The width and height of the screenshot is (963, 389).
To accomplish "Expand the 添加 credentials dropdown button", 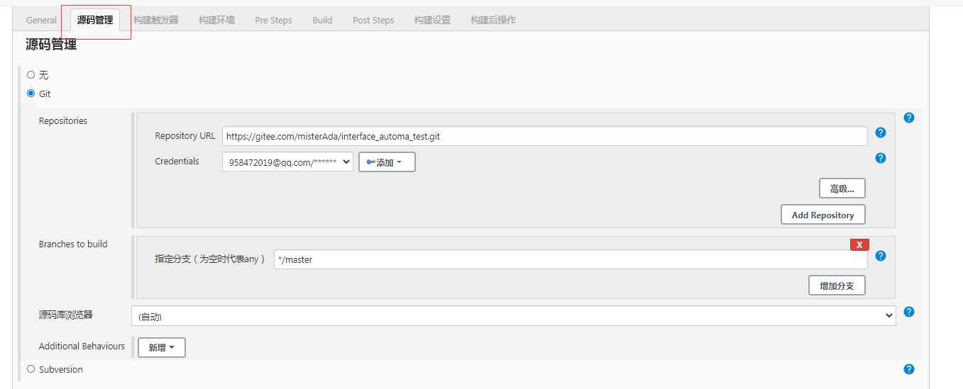I will (x=387, y=162).
